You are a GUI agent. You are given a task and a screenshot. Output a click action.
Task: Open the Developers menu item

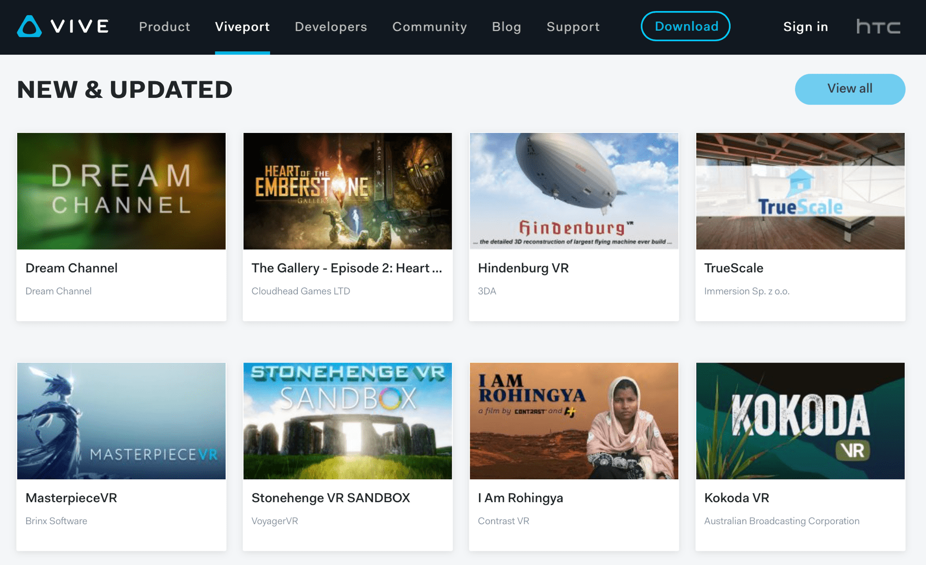coord(331,27)
